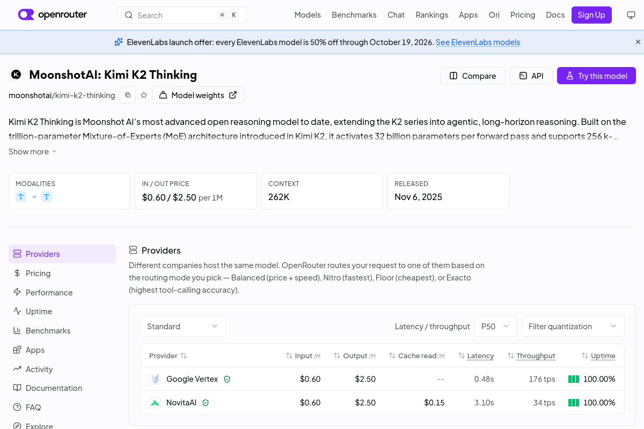The image size is (644, 429).
Task: Focus the Search input field
Action: (182, 15)
